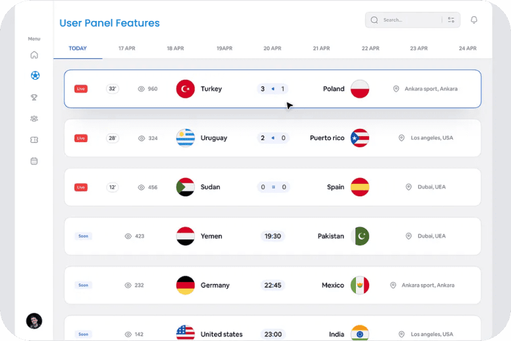Switch to the 21 APR tab

[x=321, y=48]
